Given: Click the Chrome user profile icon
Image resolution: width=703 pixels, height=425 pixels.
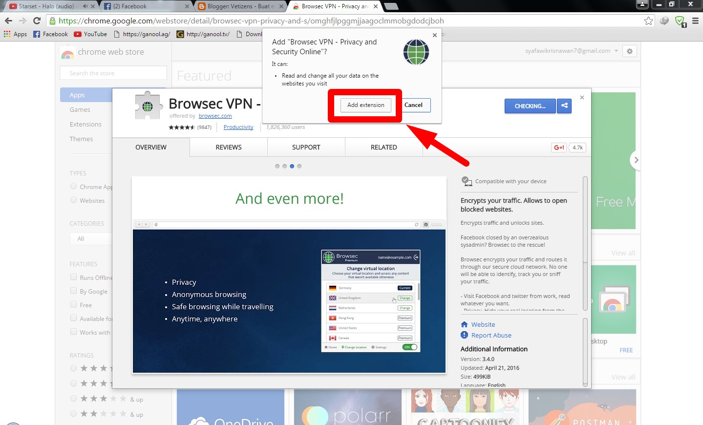Looking at the screenshot, I should (x=642, y=4).
